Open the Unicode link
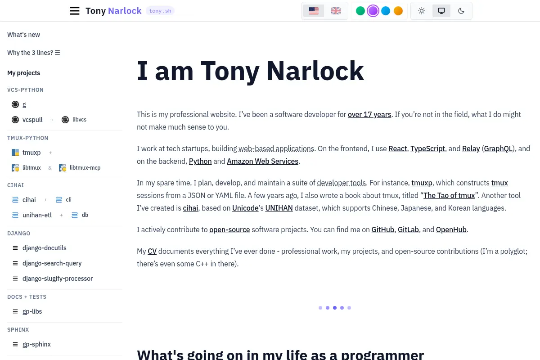The height and width of the screenshot is (360, 540). pos(245,208)
